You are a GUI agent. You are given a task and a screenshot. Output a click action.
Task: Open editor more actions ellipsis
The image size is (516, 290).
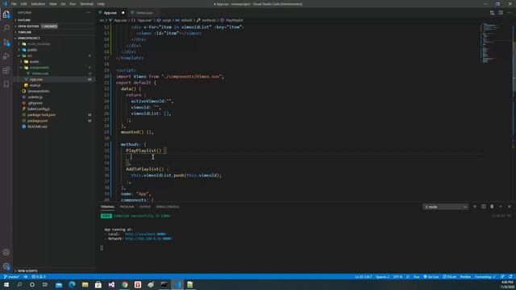[x=509, y=13]
